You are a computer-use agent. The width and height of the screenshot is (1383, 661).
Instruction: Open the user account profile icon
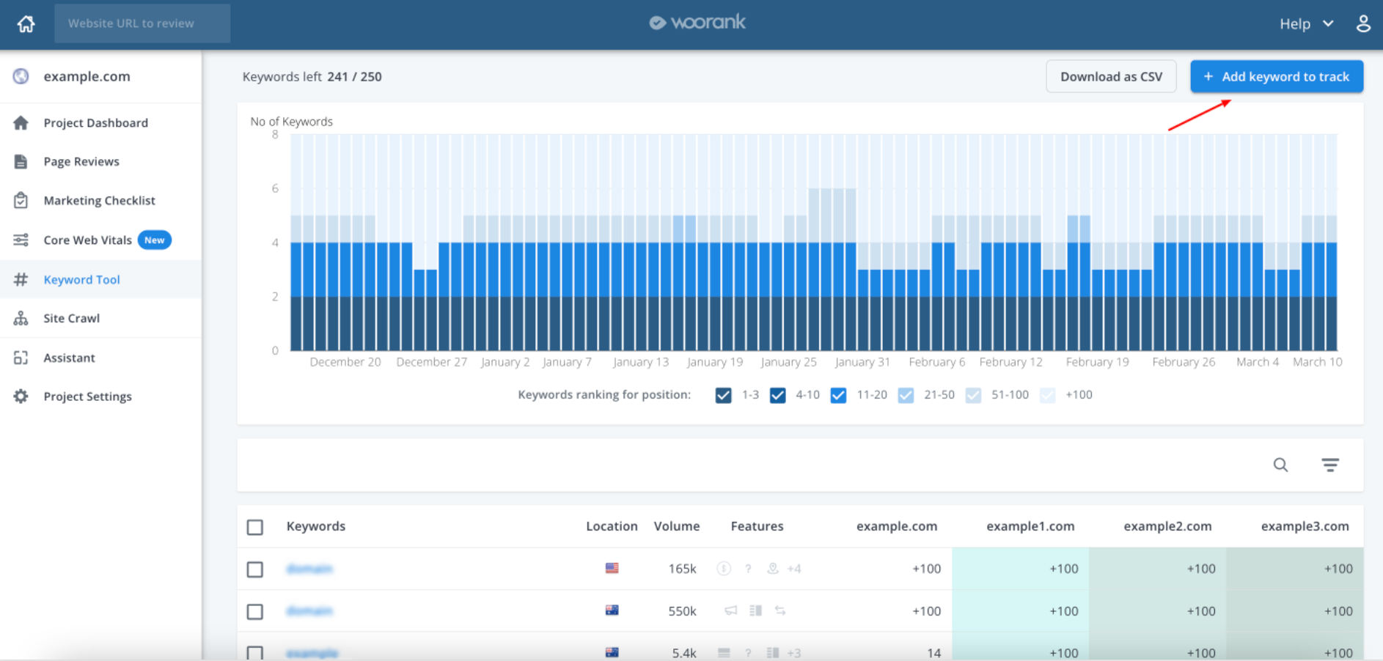point(1363,23)
